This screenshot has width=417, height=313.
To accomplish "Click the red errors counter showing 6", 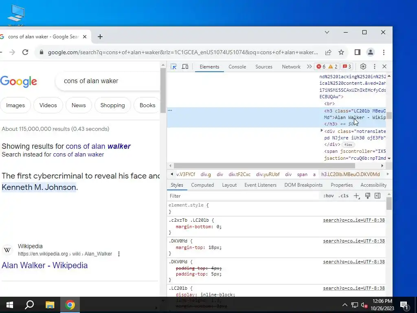I will 321,66.
